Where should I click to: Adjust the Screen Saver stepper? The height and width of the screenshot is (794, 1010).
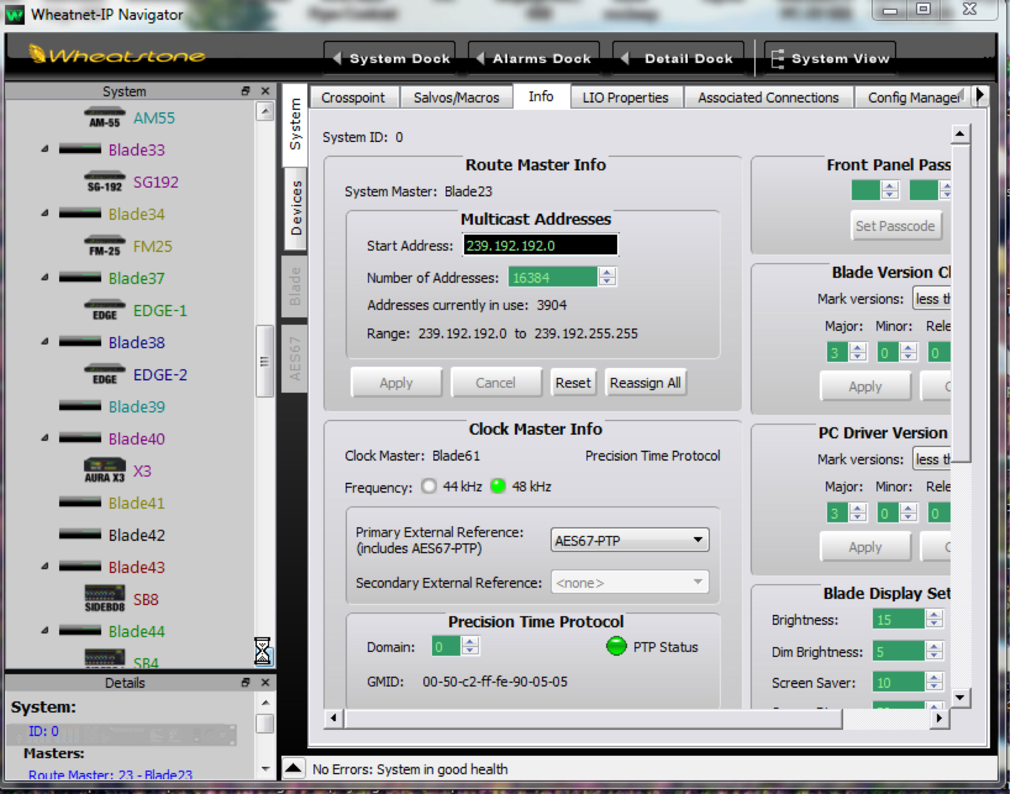[x=934, y=682]
